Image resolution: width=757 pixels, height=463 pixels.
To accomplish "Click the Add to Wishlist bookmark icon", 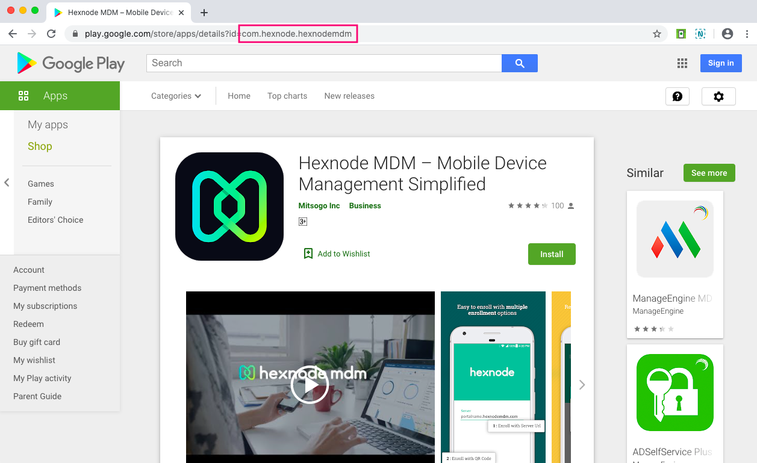I will (308, 253).
